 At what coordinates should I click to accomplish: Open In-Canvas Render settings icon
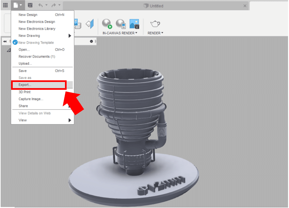[x=121, y=24]
